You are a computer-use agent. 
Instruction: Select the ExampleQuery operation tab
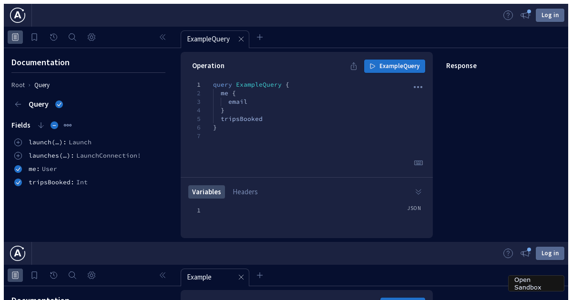(x=208, y=39)
